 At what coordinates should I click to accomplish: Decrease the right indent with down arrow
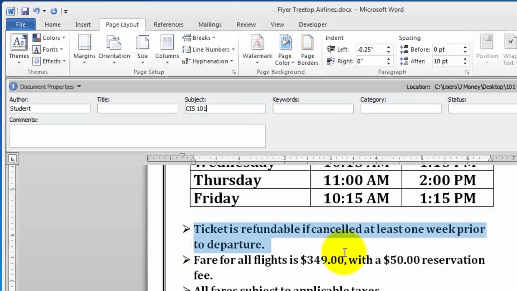(x=389, y=63)
